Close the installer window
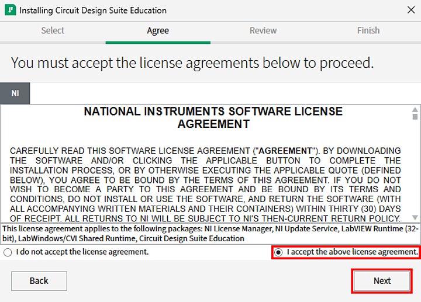This screenshot has width=421, height=302. (411, 10)
